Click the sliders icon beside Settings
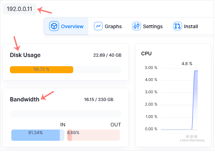Viewport: 214px width, 151px height. click(136, 26)
